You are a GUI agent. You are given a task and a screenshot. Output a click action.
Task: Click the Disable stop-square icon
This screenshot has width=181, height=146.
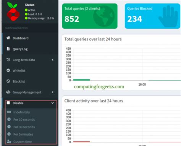[x=8, y=103]
